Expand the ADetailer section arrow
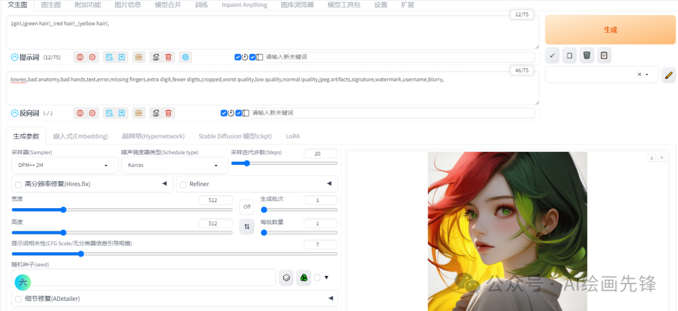678x311 pixels. coord(331,298)
